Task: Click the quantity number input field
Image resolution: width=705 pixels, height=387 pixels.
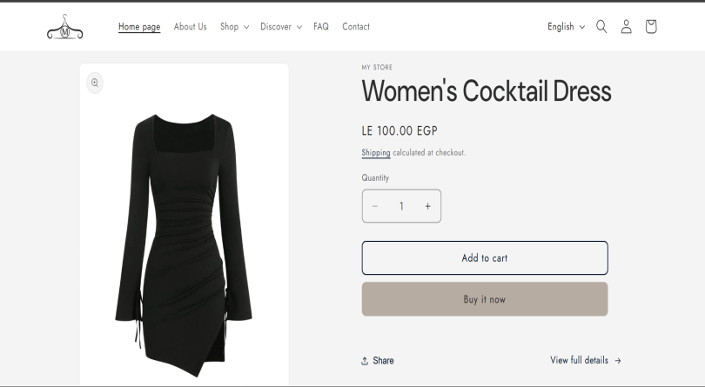Action: point(401,206)
